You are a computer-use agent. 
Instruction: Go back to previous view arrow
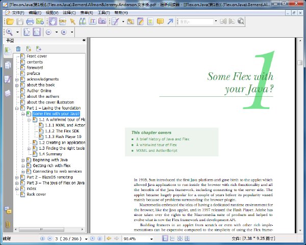pyautogui.click(x=109, y=238)
